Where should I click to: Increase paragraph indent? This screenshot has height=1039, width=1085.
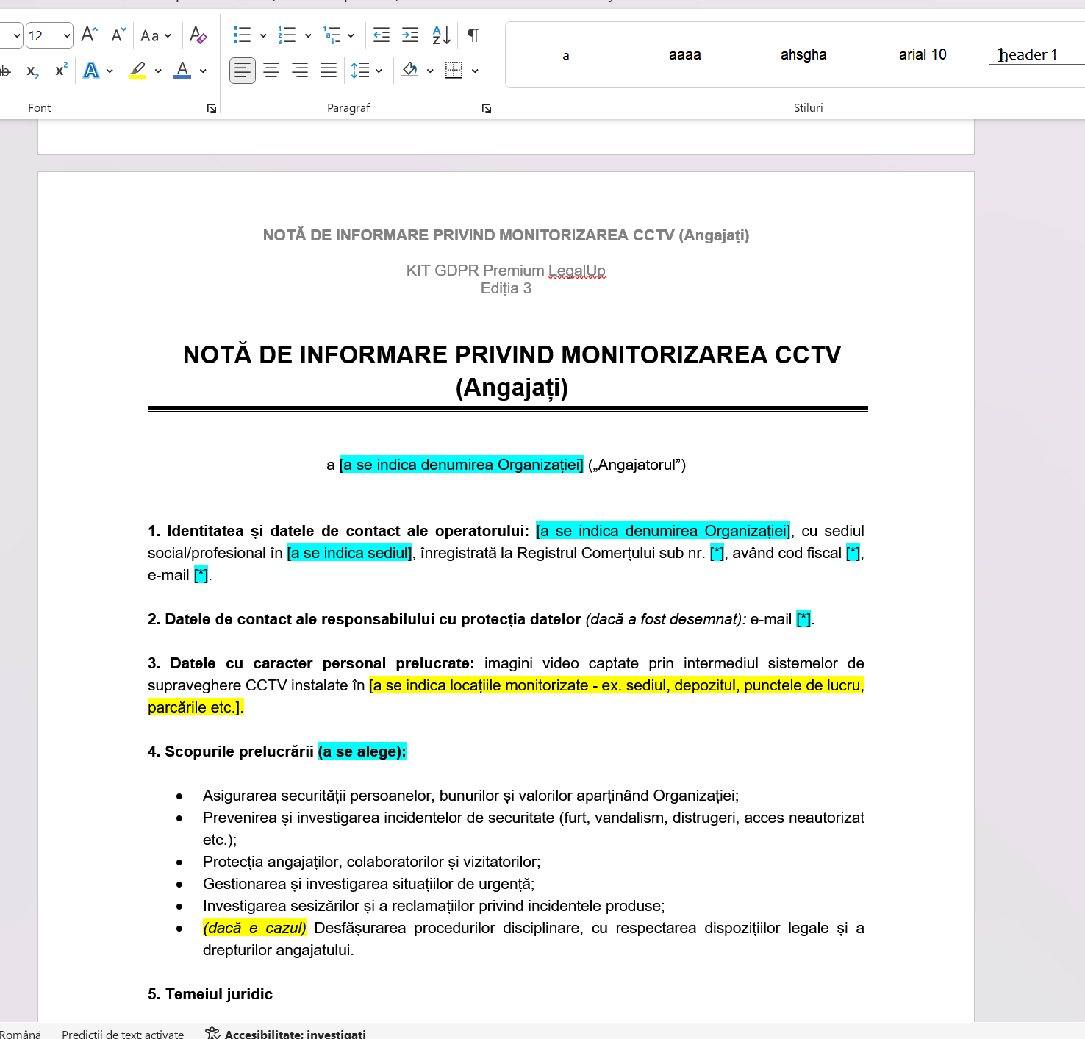[410, 35]
